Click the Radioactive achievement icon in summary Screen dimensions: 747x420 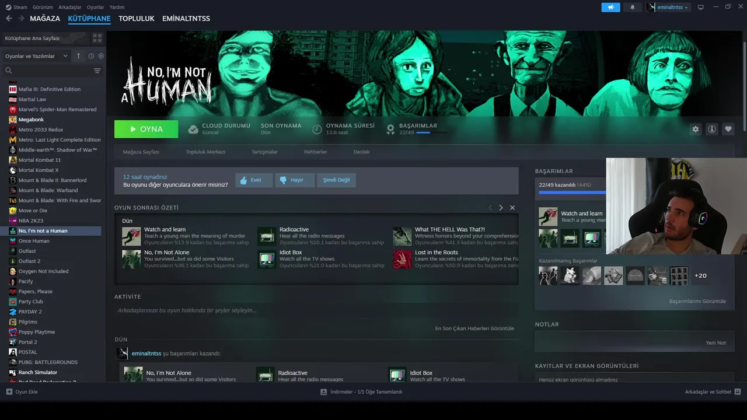click(267, 236)
